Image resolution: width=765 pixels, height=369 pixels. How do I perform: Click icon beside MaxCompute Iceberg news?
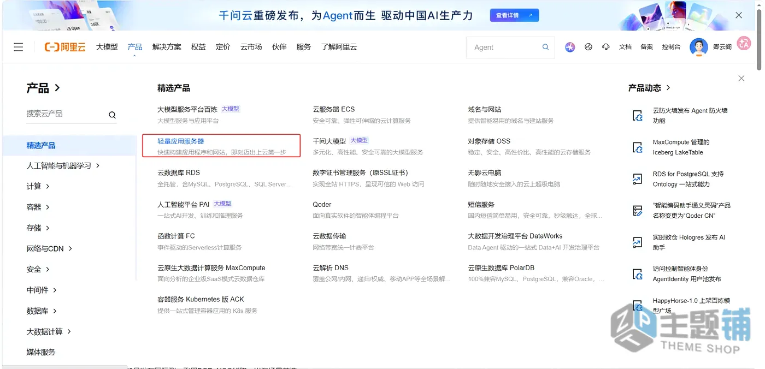[x=638, y=147]
